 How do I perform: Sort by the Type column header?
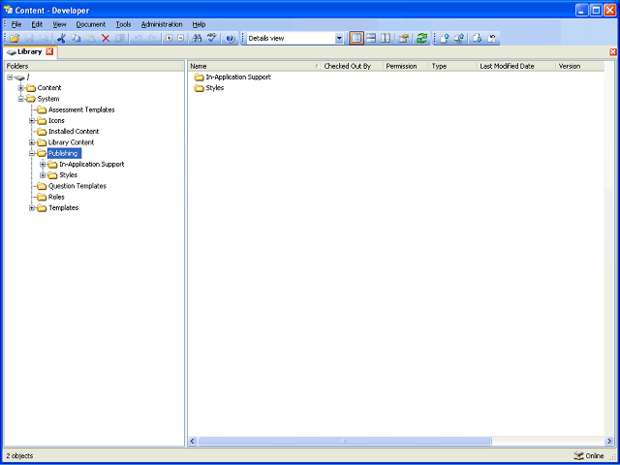click(452, 66)
